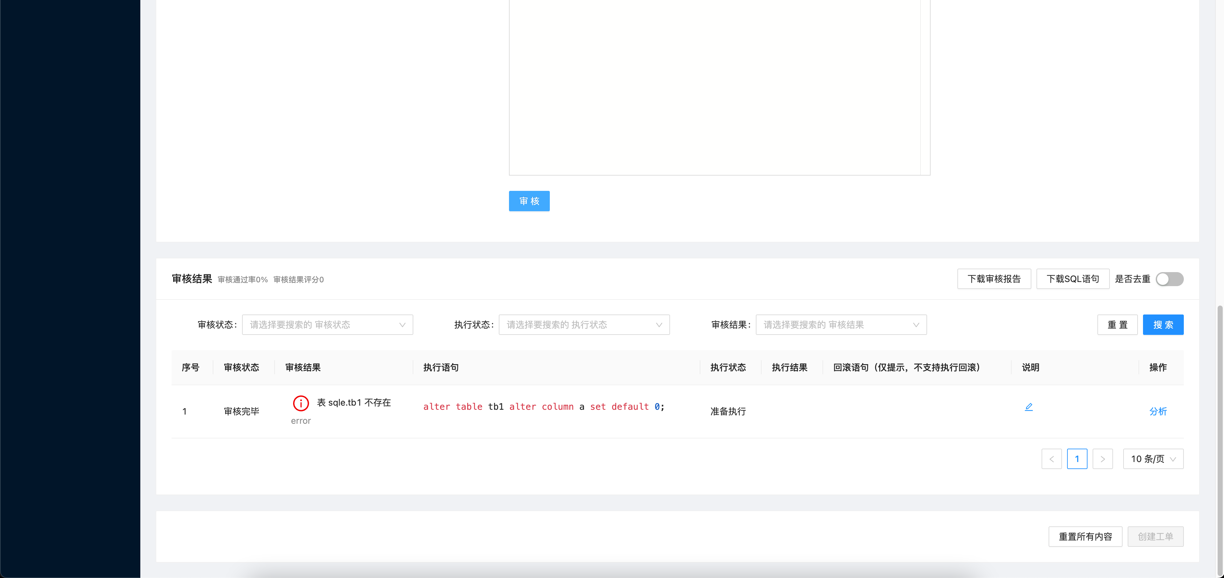Screen dimensions: 1224x578
Task: Click the 搜索 search button
Action: tap(1163, 325)
